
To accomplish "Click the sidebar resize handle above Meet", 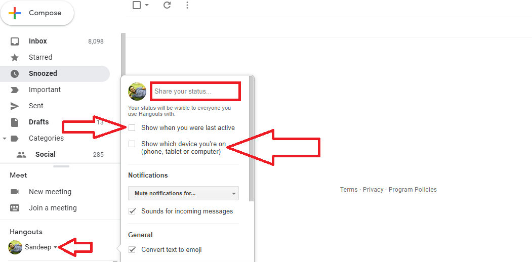I will click(61, 166).
